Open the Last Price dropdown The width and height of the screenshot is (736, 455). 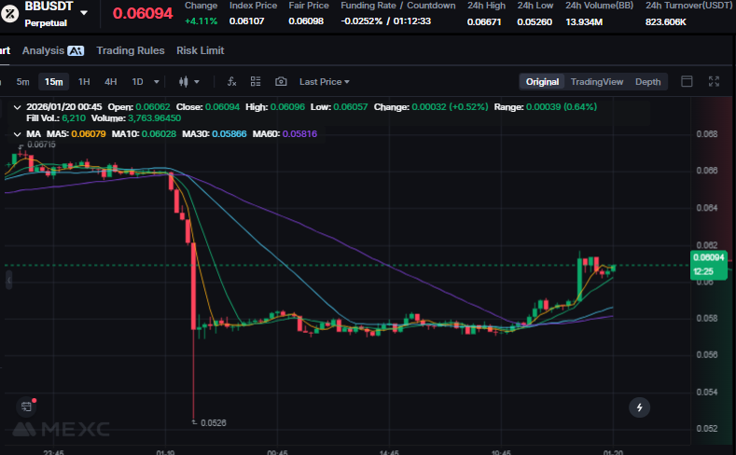pos(325,82)
